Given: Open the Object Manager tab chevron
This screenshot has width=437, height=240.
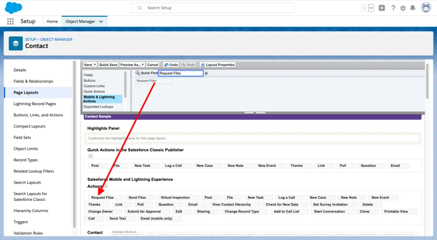Looking at the screenshot, I should pyautogui.click(x=101, y=21).
